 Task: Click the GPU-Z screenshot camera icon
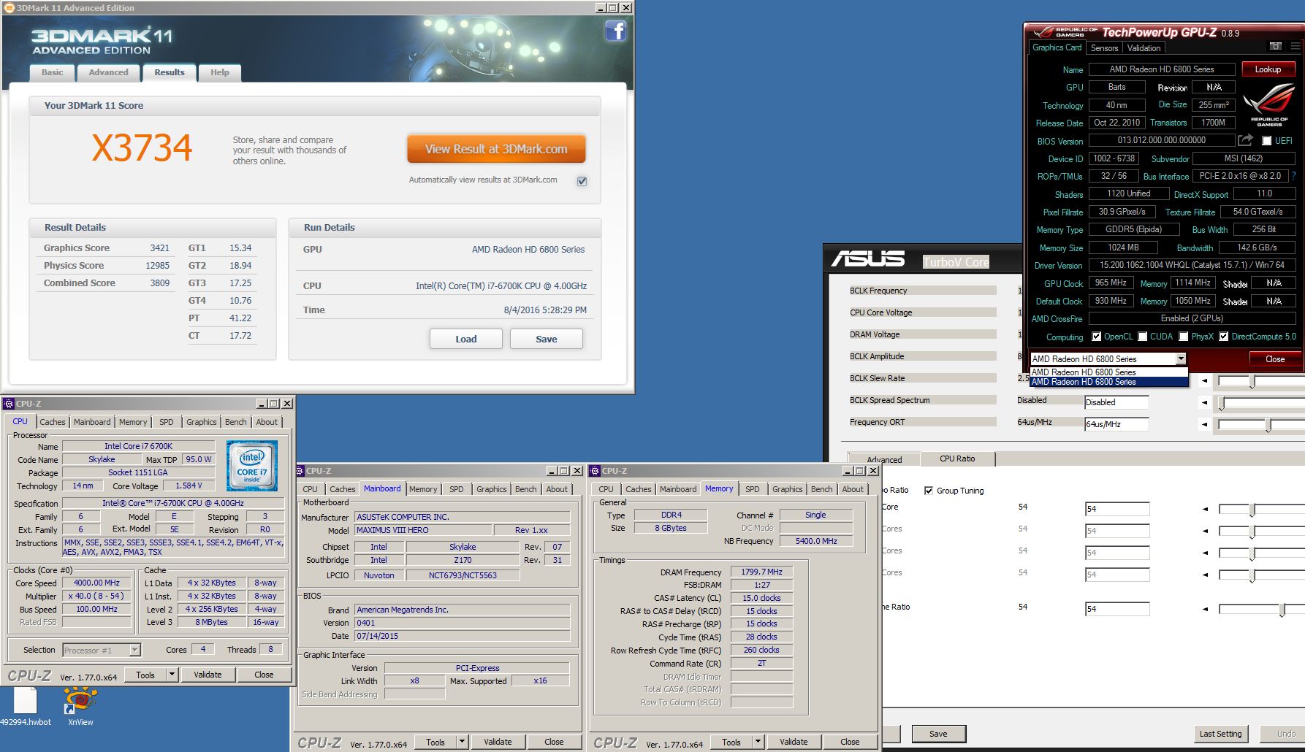tap(1276, 46)
